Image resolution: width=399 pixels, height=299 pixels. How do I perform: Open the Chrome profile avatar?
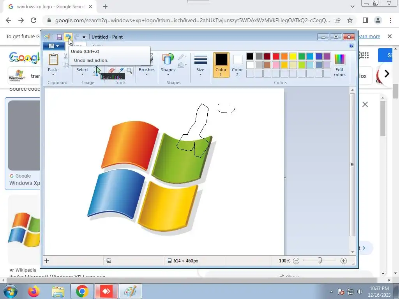tap(378, 20)
